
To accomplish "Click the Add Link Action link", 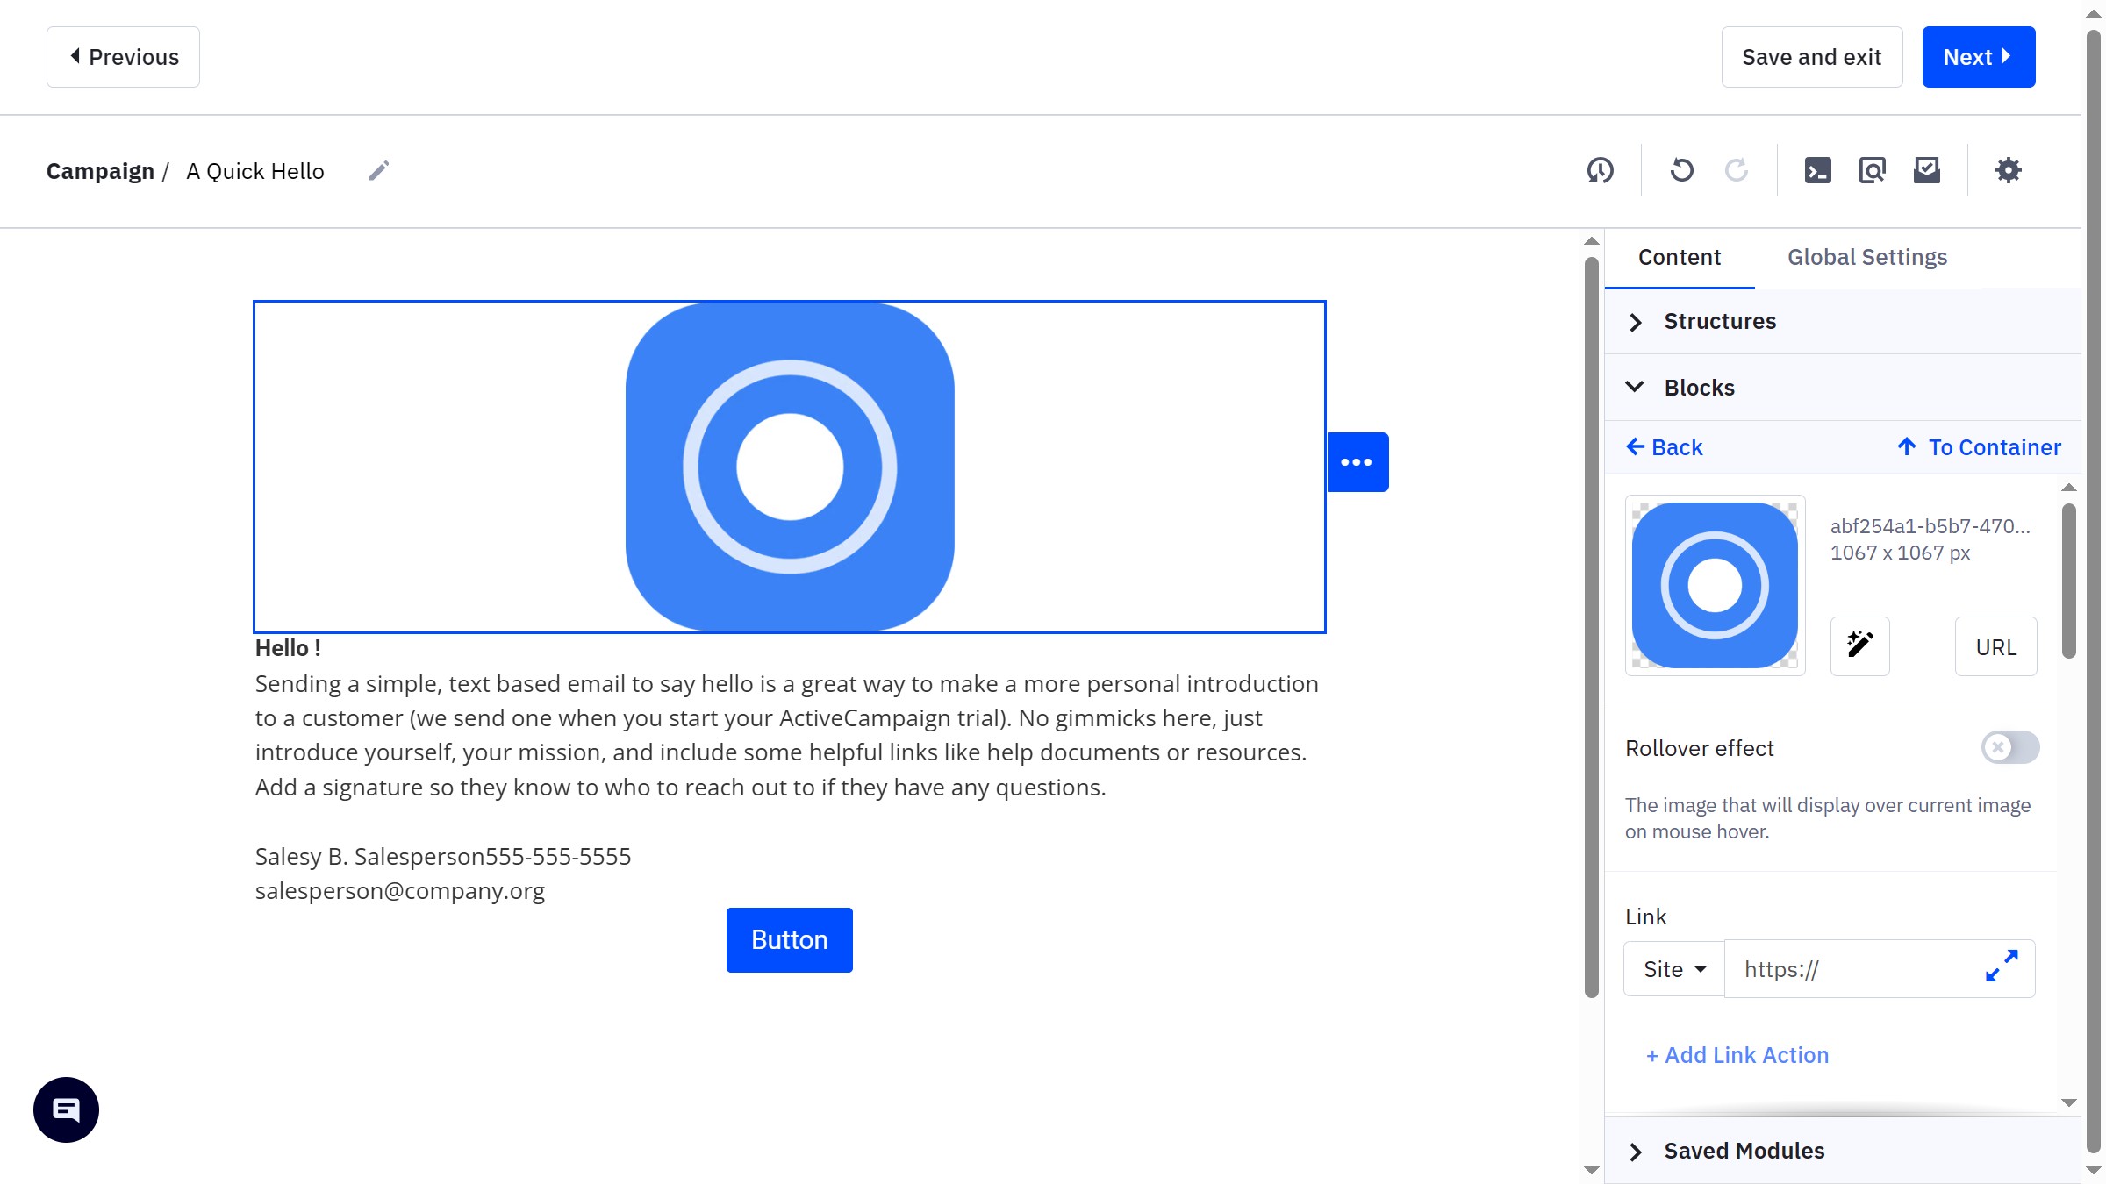I will tap(1737, 1055).
